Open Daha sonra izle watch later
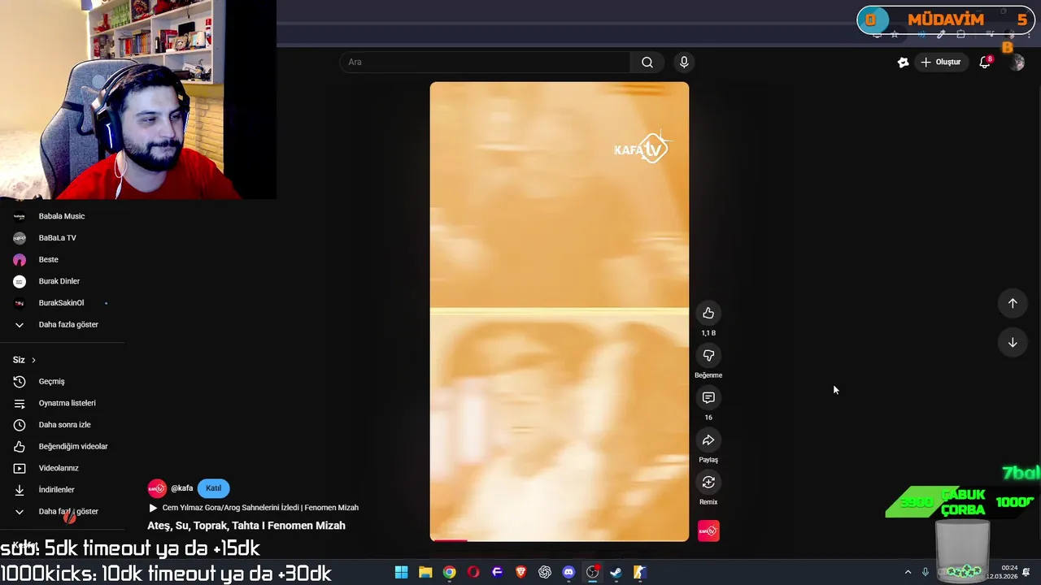 coord(63,425)
